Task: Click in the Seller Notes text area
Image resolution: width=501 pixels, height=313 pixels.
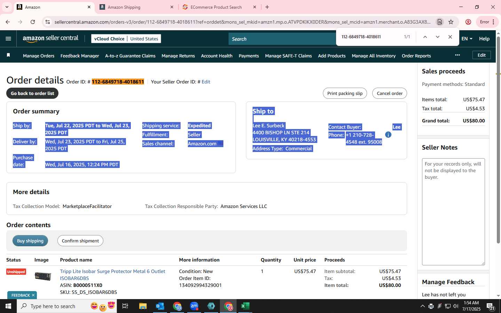Action: [x=453, y=212]
